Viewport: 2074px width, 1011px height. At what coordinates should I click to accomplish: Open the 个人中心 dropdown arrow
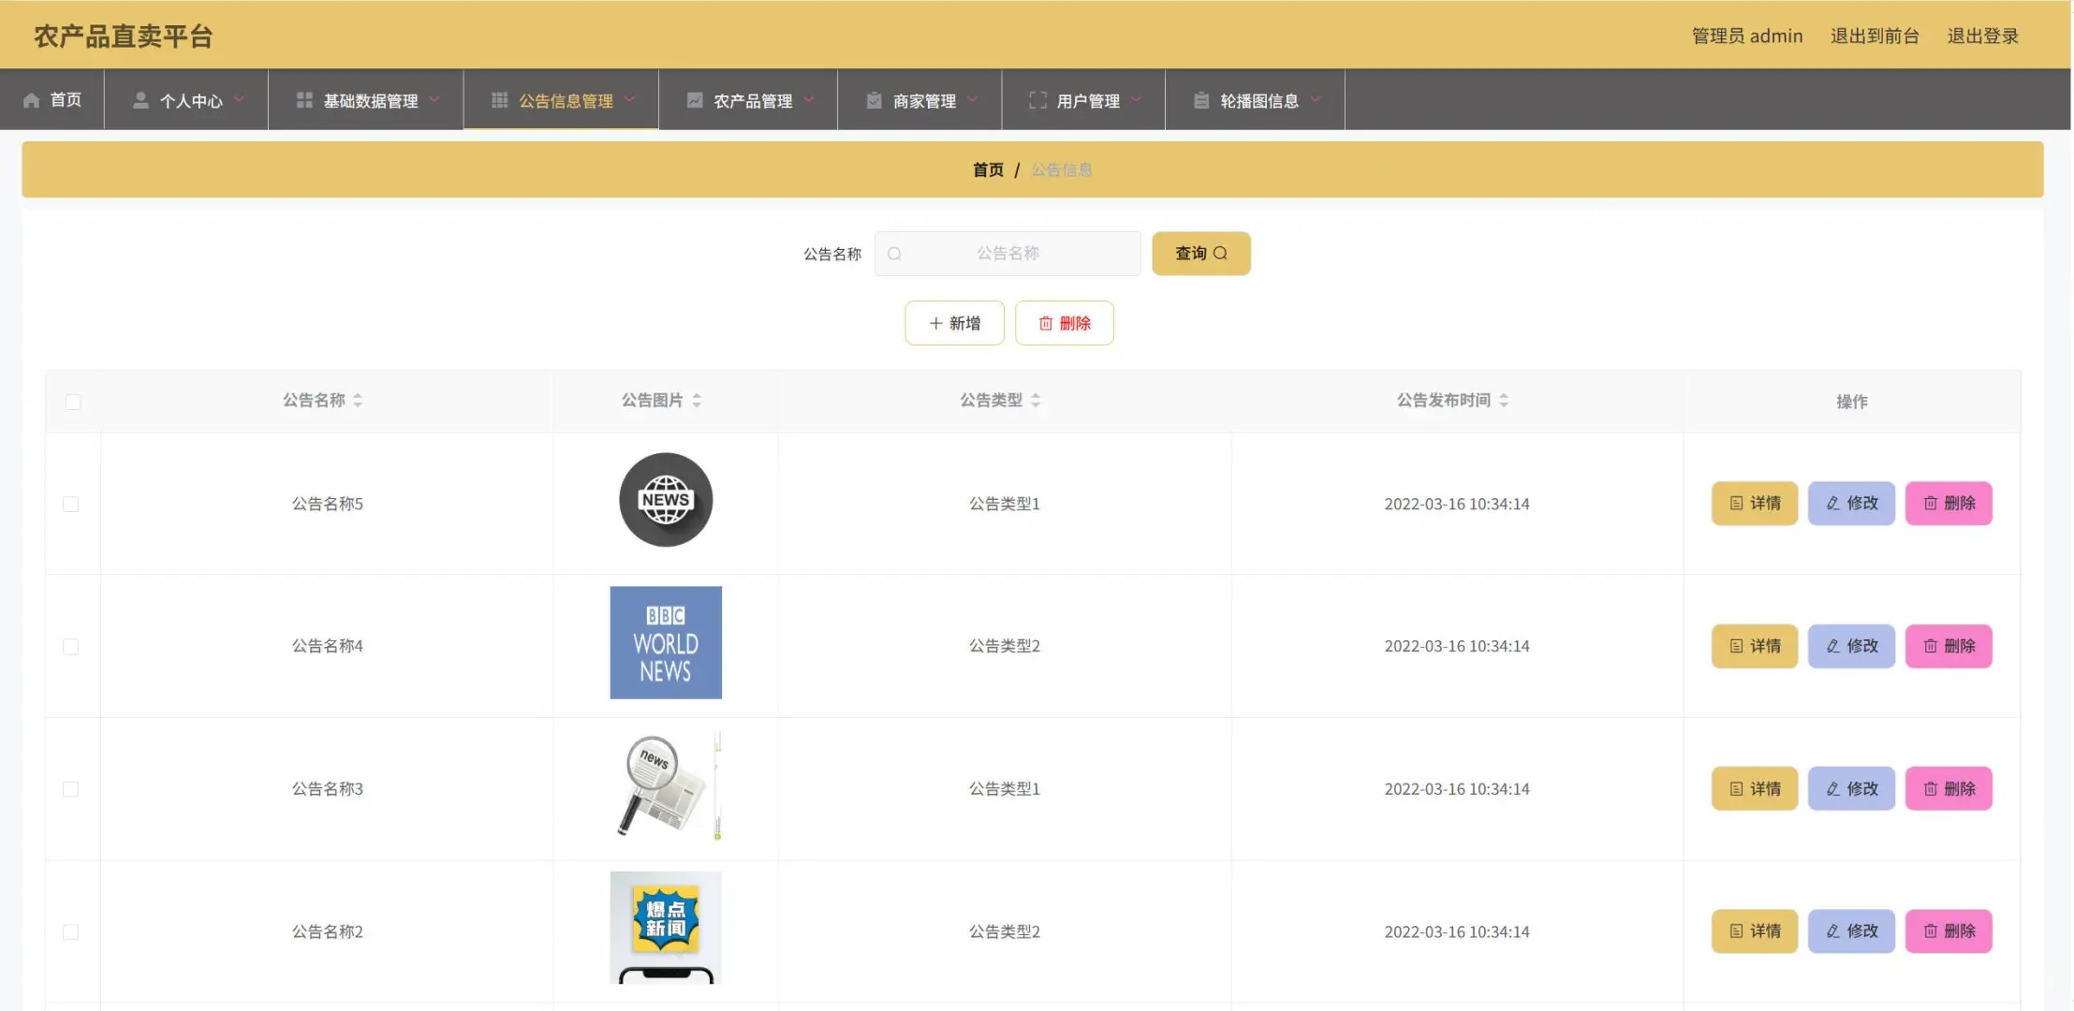click(240, 98)
